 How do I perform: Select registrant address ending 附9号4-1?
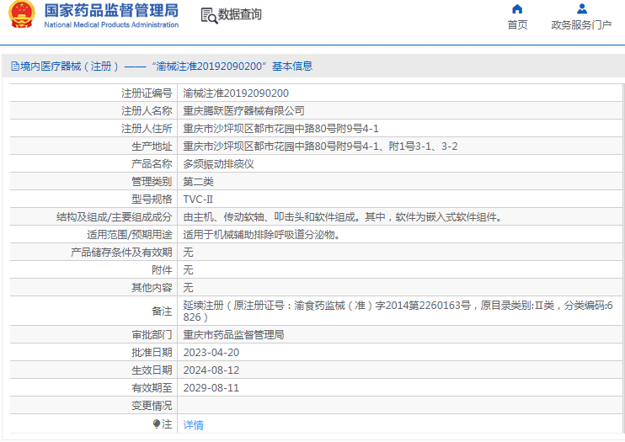click(280, 128)
